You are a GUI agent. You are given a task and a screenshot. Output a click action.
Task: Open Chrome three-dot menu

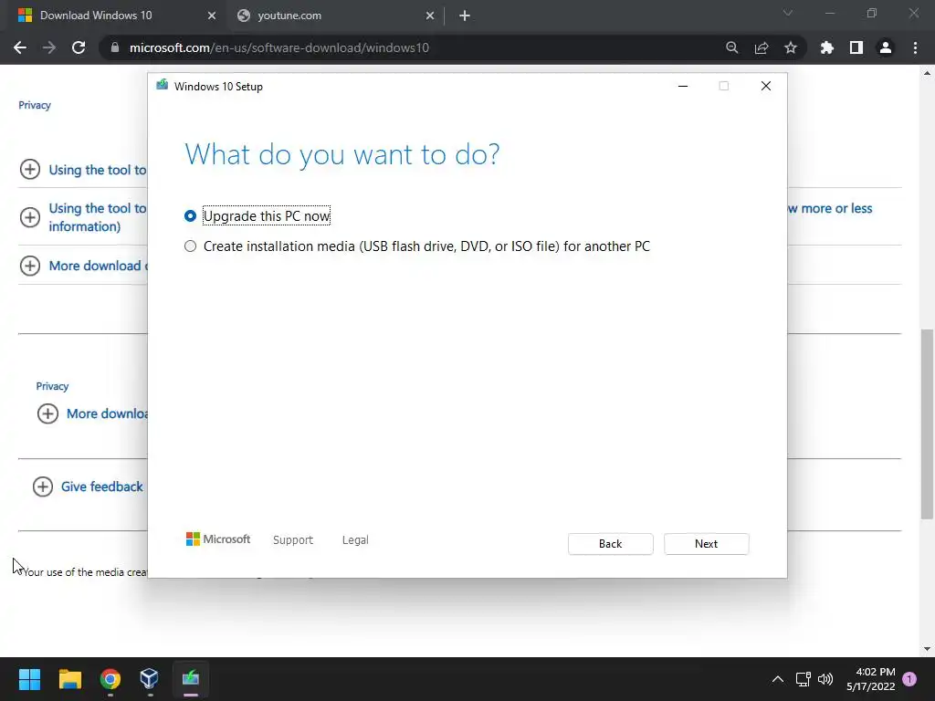point(915,47)
